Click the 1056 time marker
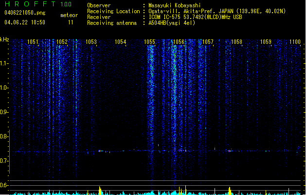Screen dimensions: 306x195 coord(179,42)
